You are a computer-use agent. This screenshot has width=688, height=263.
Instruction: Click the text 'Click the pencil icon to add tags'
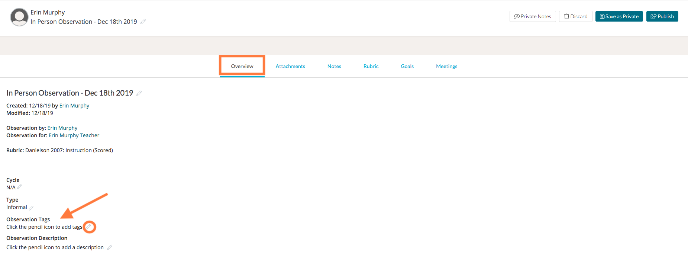coord(44,227)
